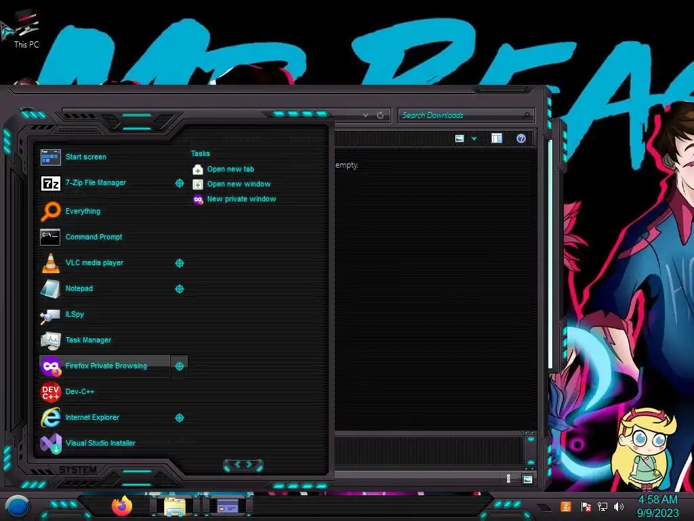Screen dimensions: 694x521
Task: Open view options dropdown arrow
Action: point(474,139)
